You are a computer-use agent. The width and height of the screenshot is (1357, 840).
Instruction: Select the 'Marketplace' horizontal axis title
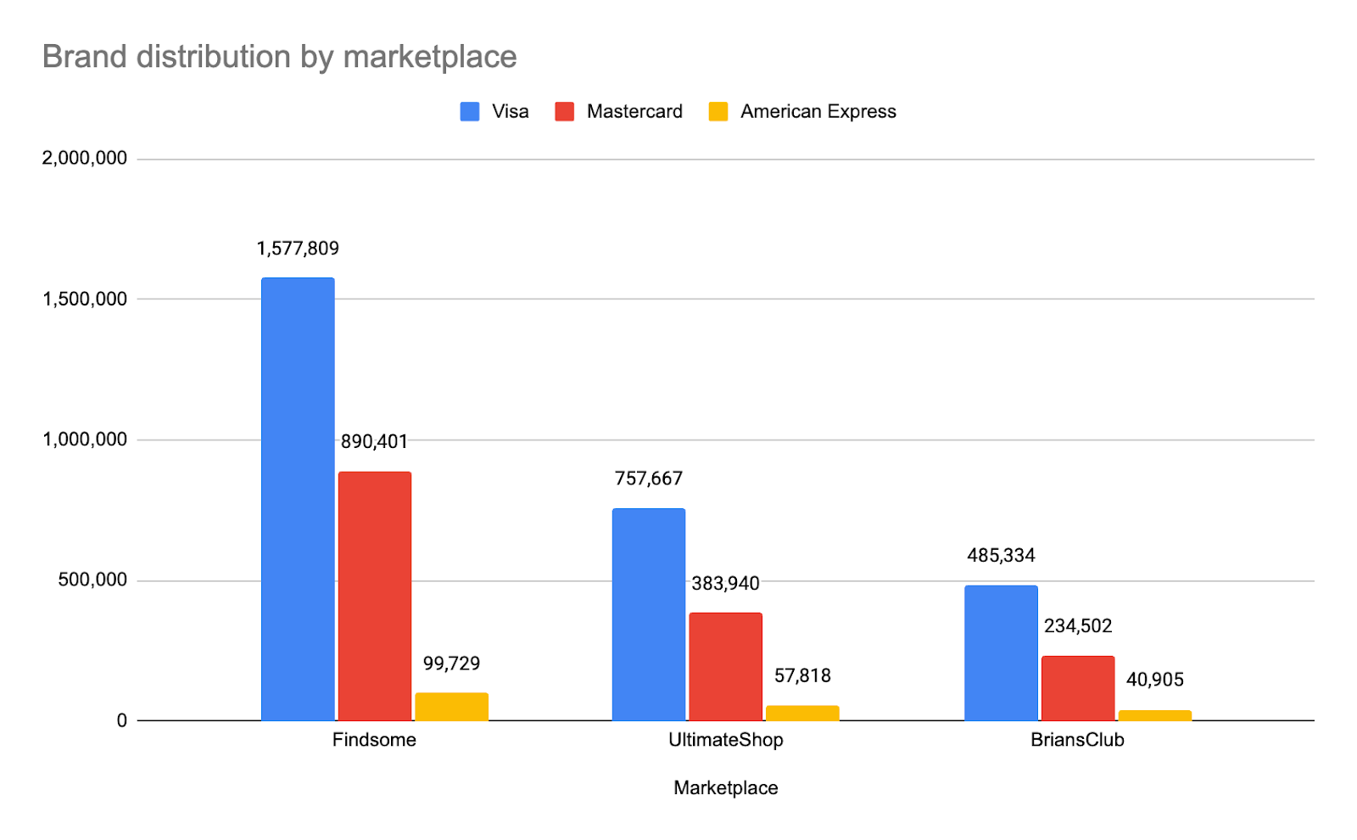[x=725, y=788]
